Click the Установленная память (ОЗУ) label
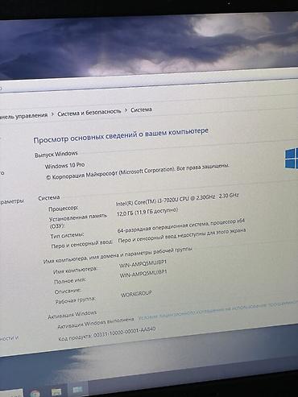 (78, 220)
